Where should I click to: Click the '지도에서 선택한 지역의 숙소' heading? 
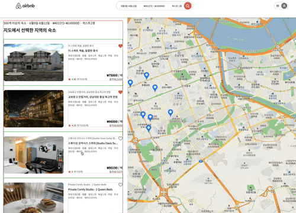click(30, 30)
